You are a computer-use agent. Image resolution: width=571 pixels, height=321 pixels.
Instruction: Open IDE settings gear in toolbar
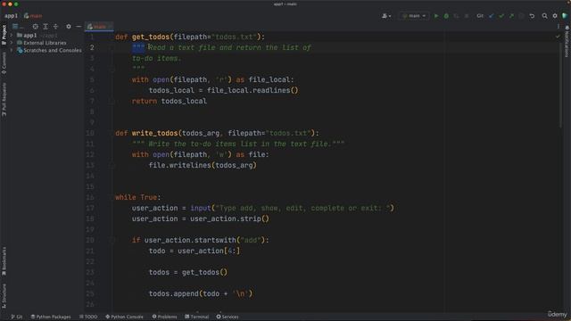(555, 16)
